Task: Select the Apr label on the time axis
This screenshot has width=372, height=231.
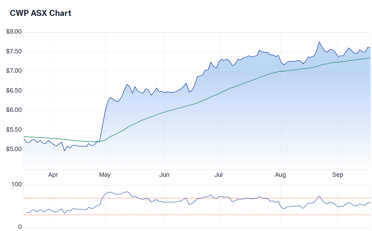Action: pyautogui.click(x=53, y=175)
